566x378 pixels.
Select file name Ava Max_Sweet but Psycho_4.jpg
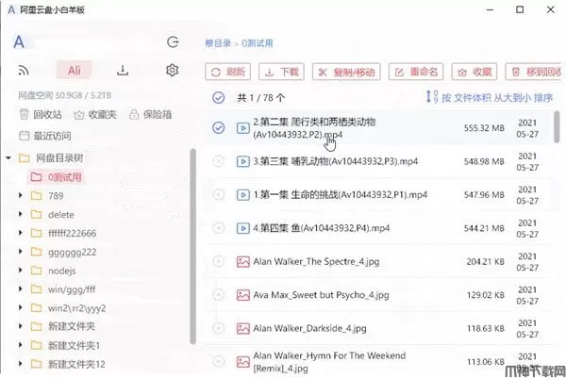tap(321, 295)
